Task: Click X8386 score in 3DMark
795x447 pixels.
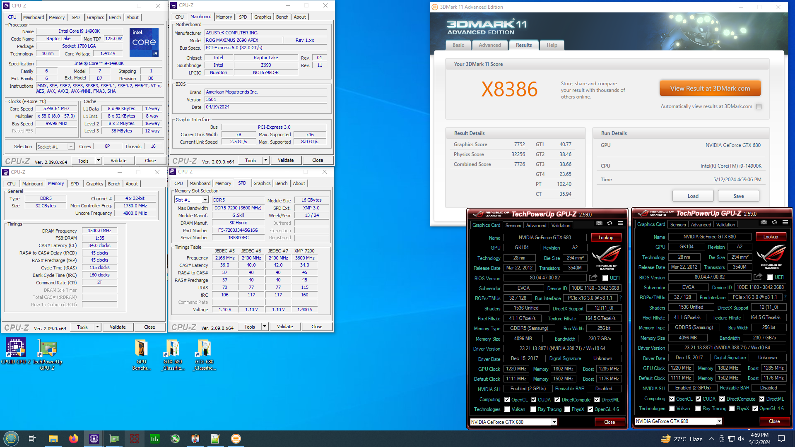Action: 509,89
